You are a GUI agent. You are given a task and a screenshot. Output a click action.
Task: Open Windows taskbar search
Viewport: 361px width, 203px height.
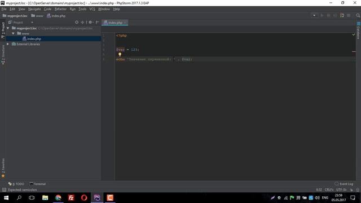click(x=19, y=198)
